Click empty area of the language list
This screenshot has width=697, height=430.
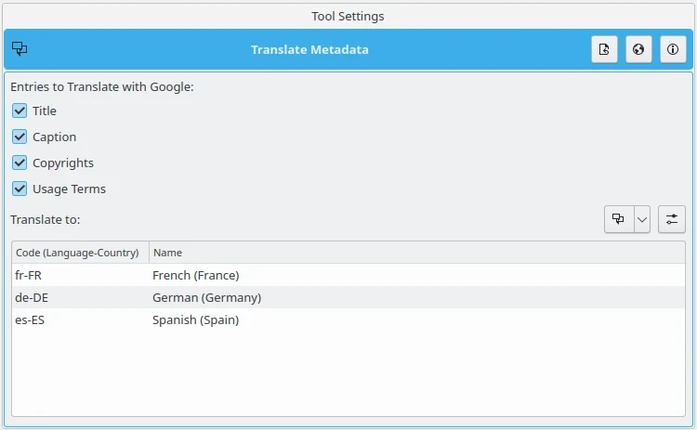[348, 371]
